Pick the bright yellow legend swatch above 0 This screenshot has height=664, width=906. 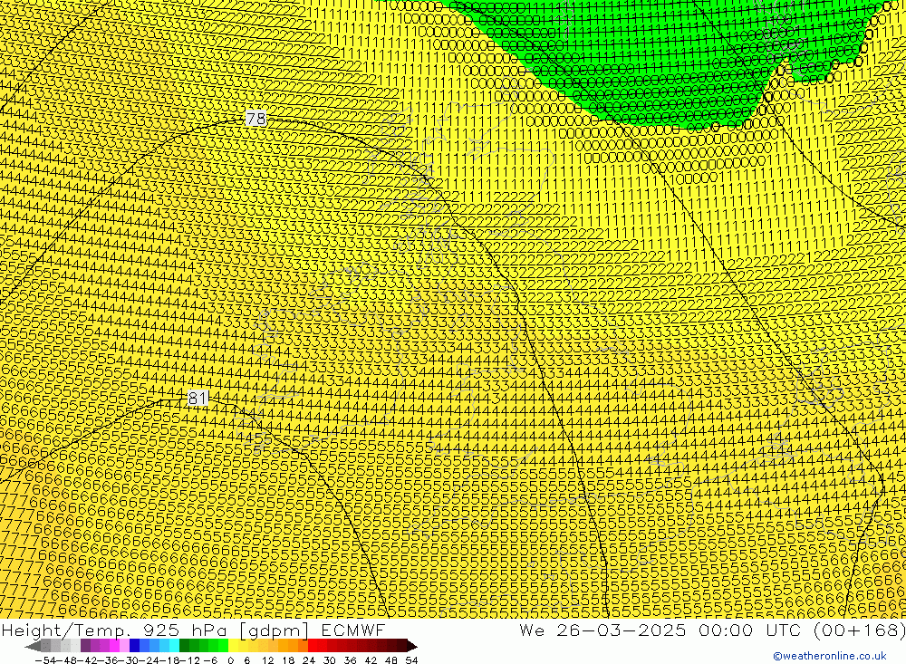click(x=233, y=647)
